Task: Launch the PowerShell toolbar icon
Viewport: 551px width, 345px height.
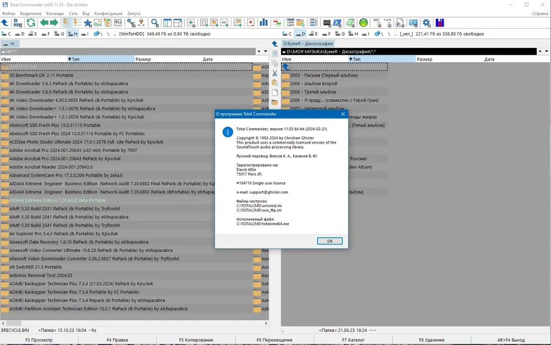Action: [x=337, y=23]
